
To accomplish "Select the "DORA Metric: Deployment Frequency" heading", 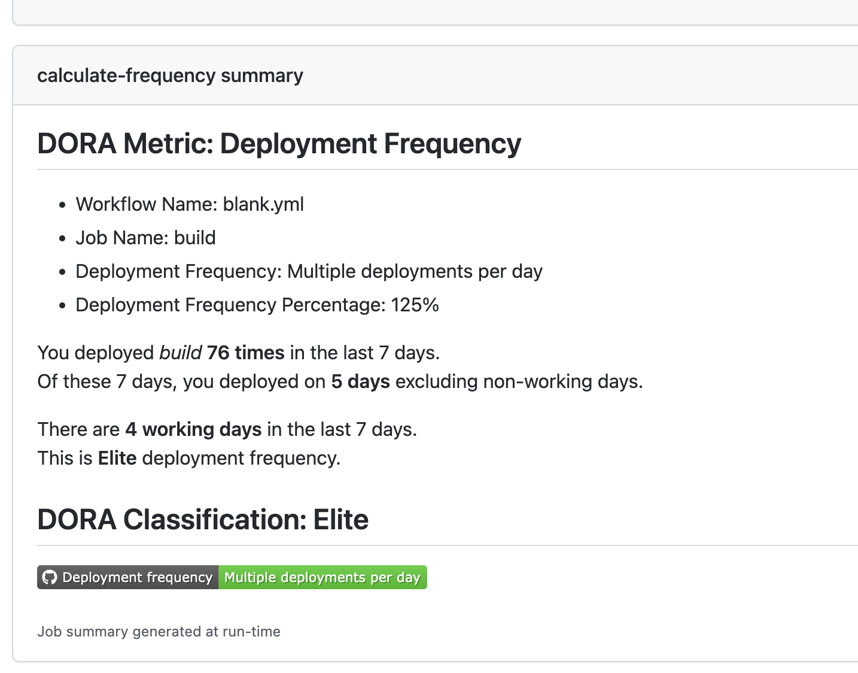I will [x=279, y=144].
